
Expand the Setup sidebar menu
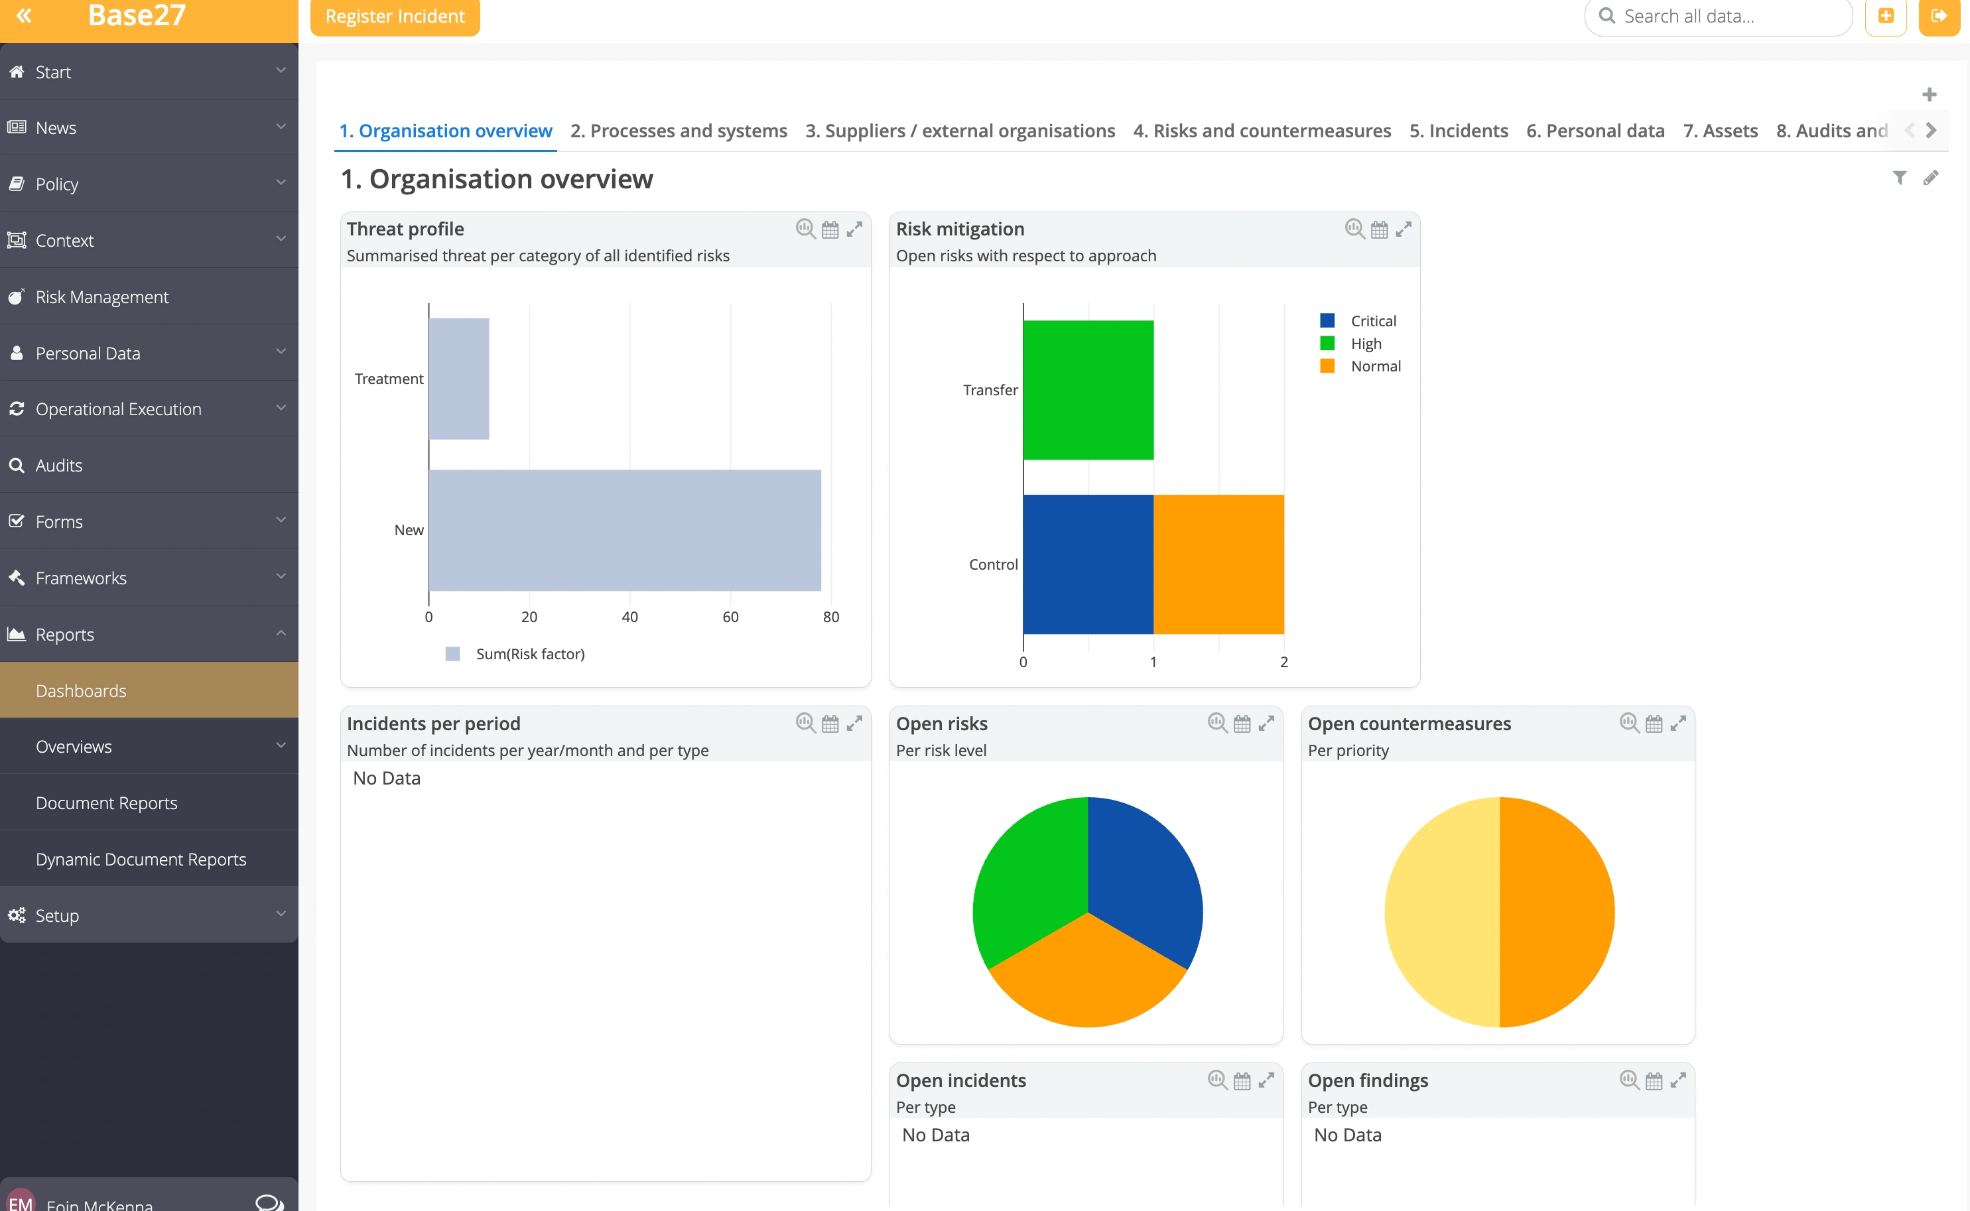(x=149, y=915)
